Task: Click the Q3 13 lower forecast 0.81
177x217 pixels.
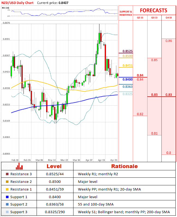Action: pos(154,133)
